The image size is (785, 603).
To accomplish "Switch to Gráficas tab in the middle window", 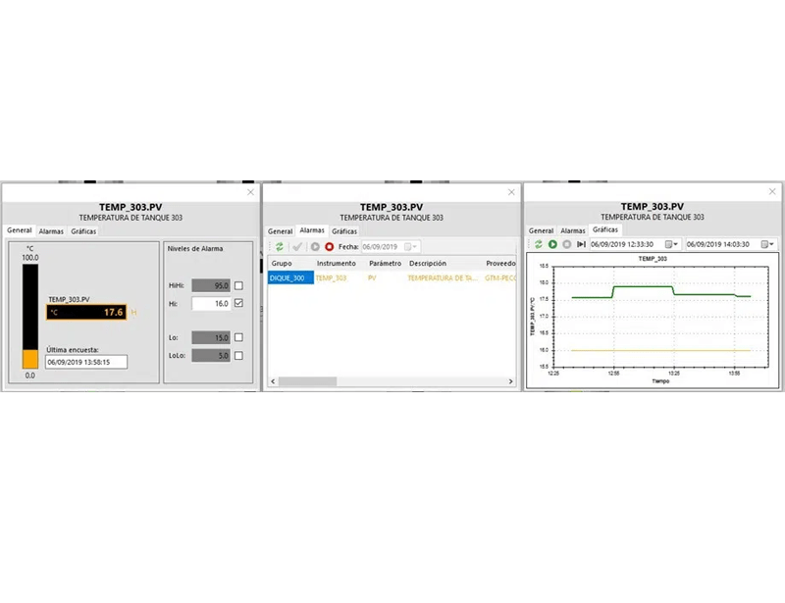I will coord(344,231).
